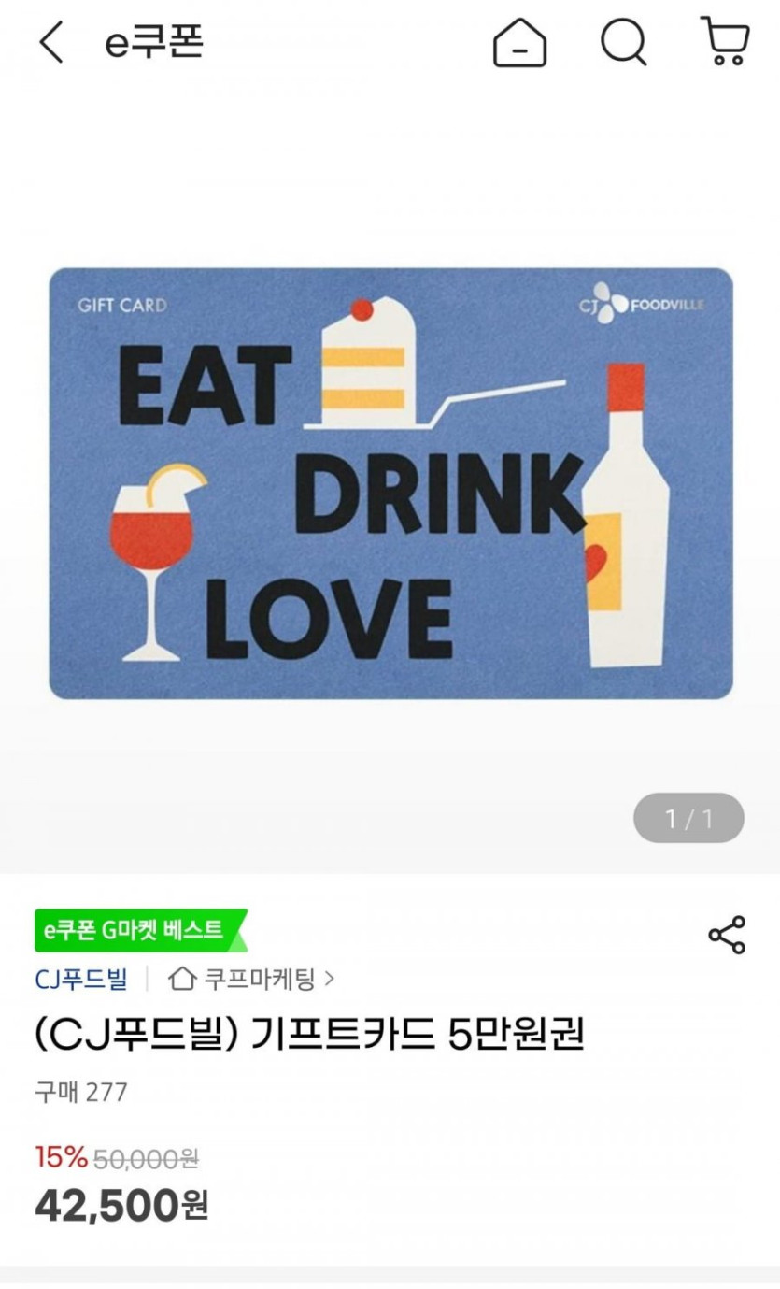Open the shopping cart icon
Viewport: 780px width, 1289px height.
(x=724, y=42)
